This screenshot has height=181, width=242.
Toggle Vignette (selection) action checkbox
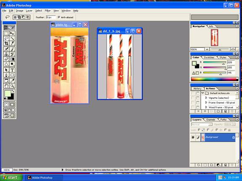click(193, 98)
